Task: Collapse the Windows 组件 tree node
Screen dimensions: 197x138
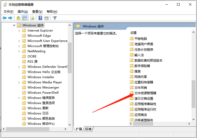Action: pos(14,25)
